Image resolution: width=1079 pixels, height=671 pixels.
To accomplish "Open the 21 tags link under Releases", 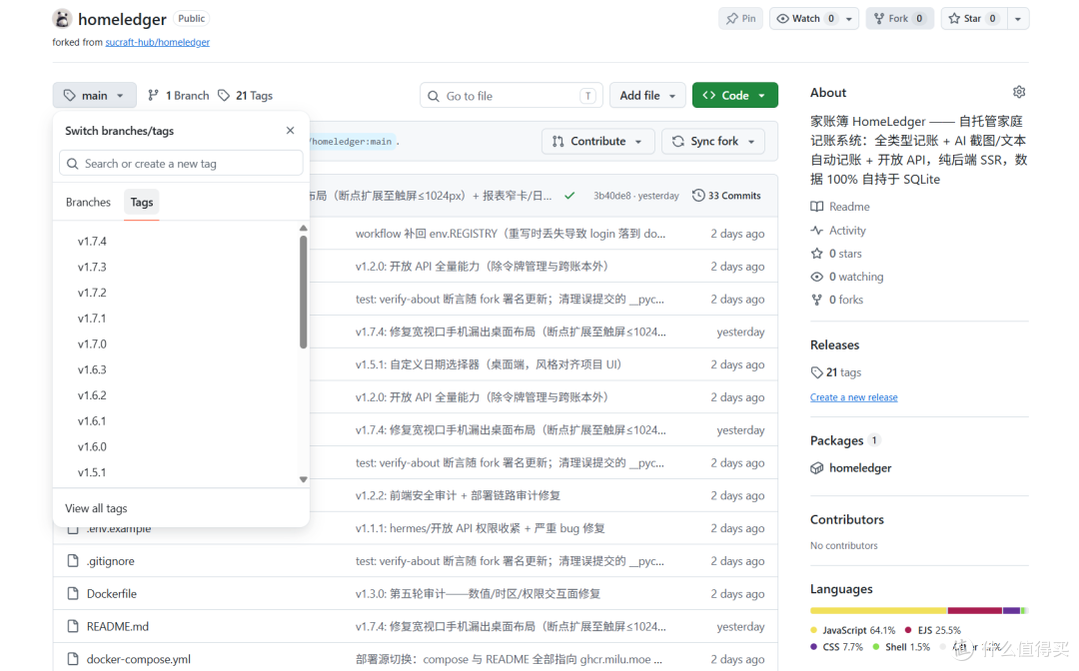I will click(836, 372).
